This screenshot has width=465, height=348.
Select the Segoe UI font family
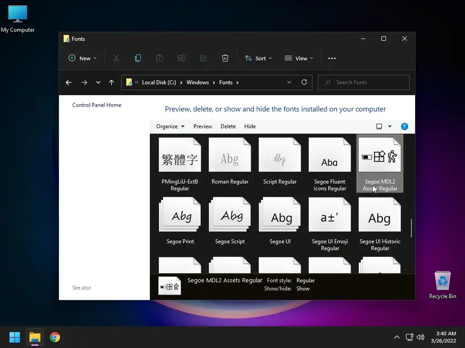coord(280,221)
